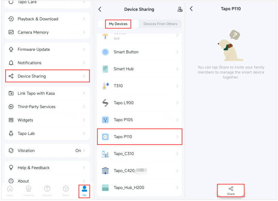
Task: Open the Device Sharing menu entry
Action: (47, 76)
